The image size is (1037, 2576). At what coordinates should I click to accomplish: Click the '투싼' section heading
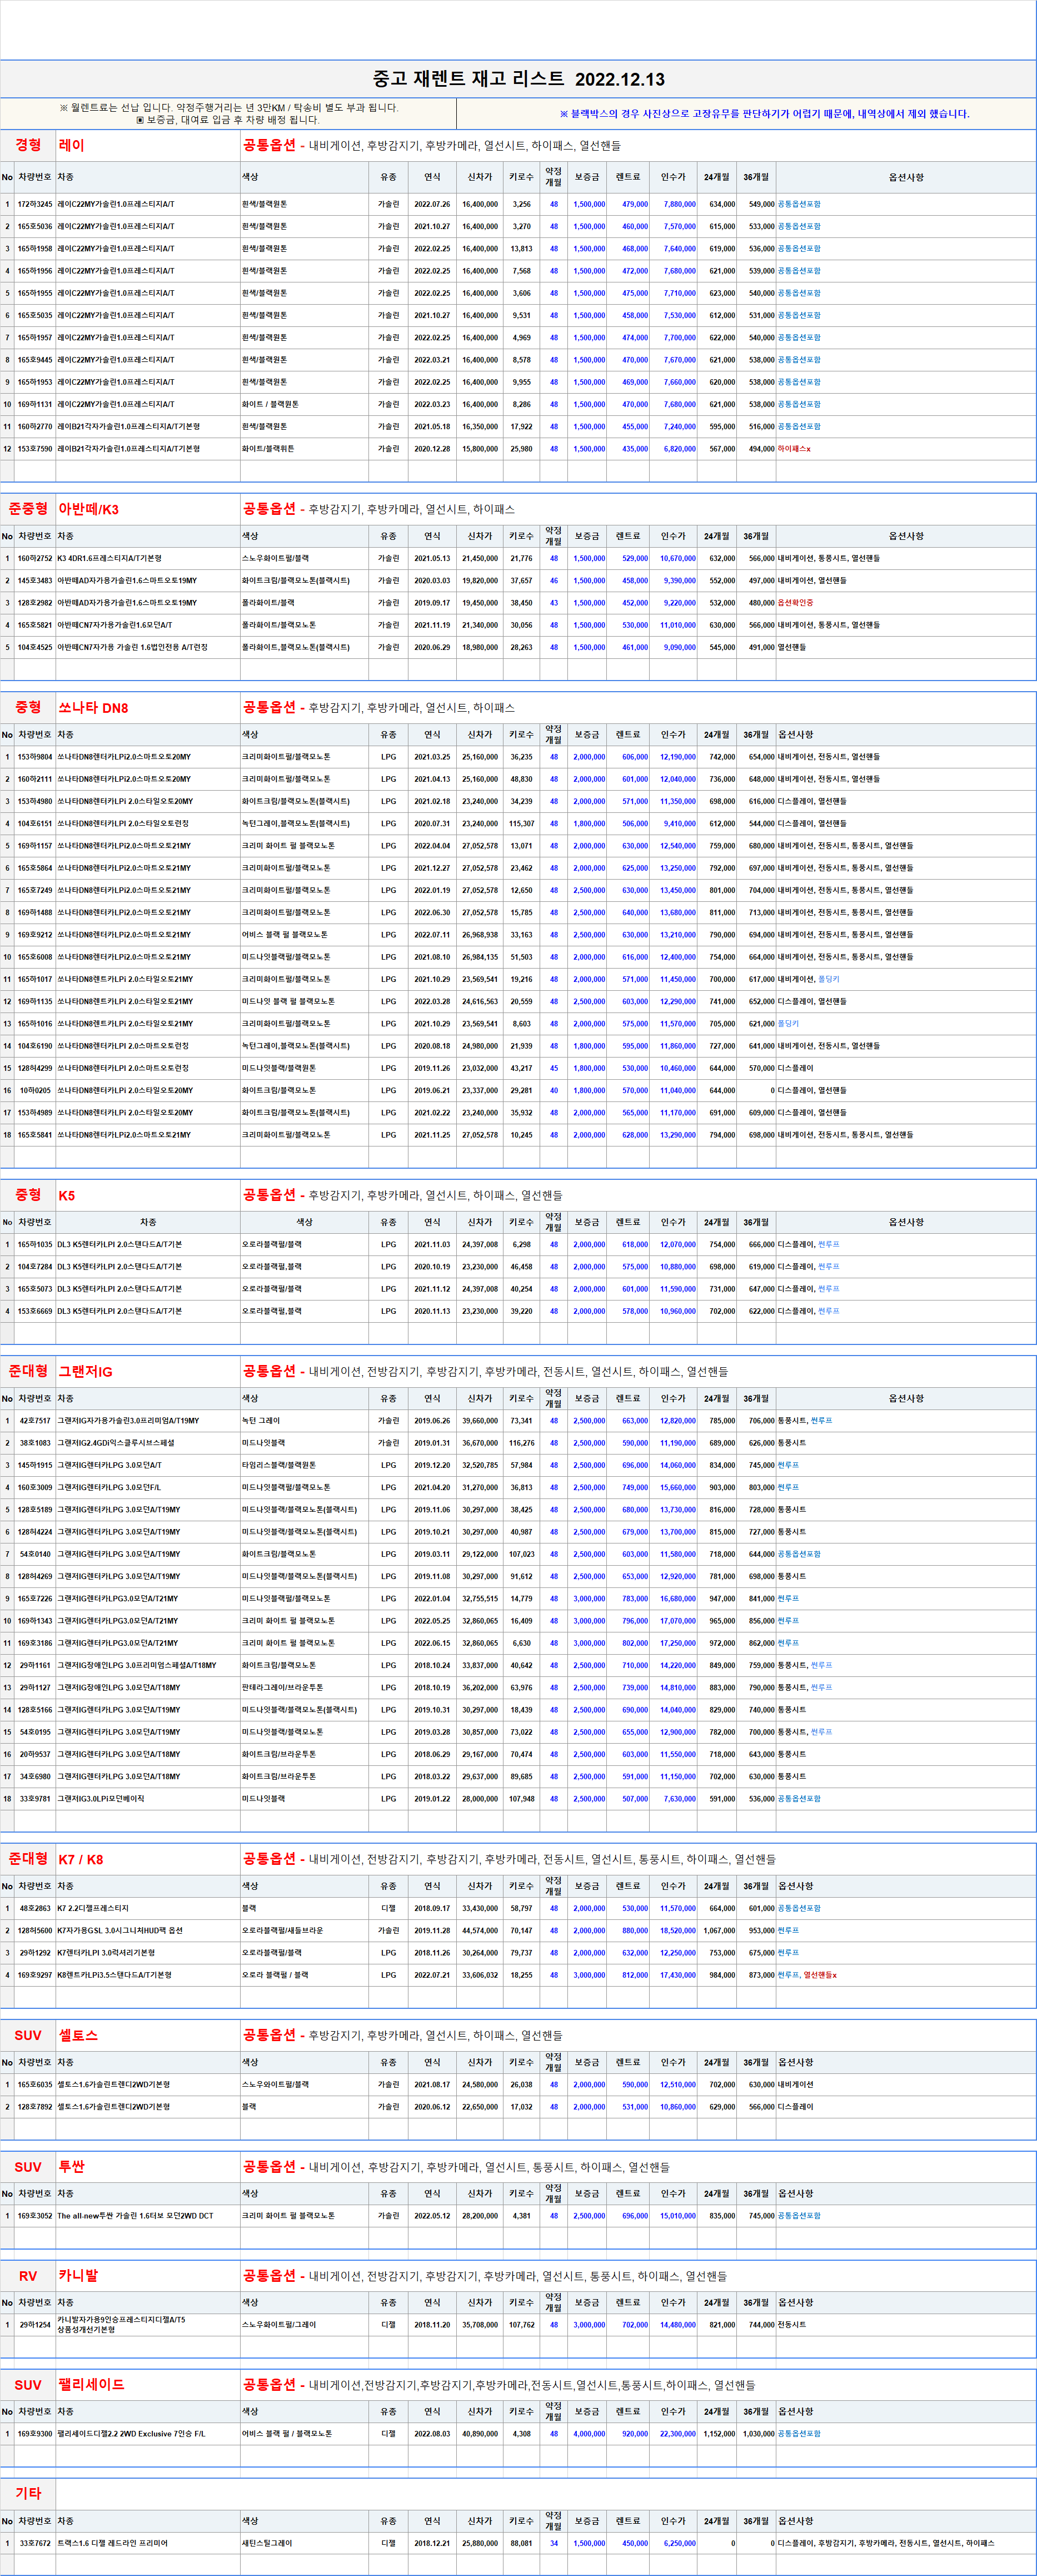point(72,2167)
